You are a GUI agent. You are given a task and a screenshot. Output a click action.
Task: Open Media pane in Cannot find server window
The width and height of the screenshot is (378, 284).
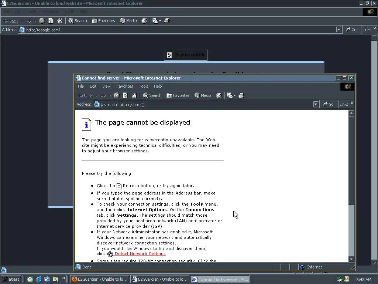(x=203, y=95)
